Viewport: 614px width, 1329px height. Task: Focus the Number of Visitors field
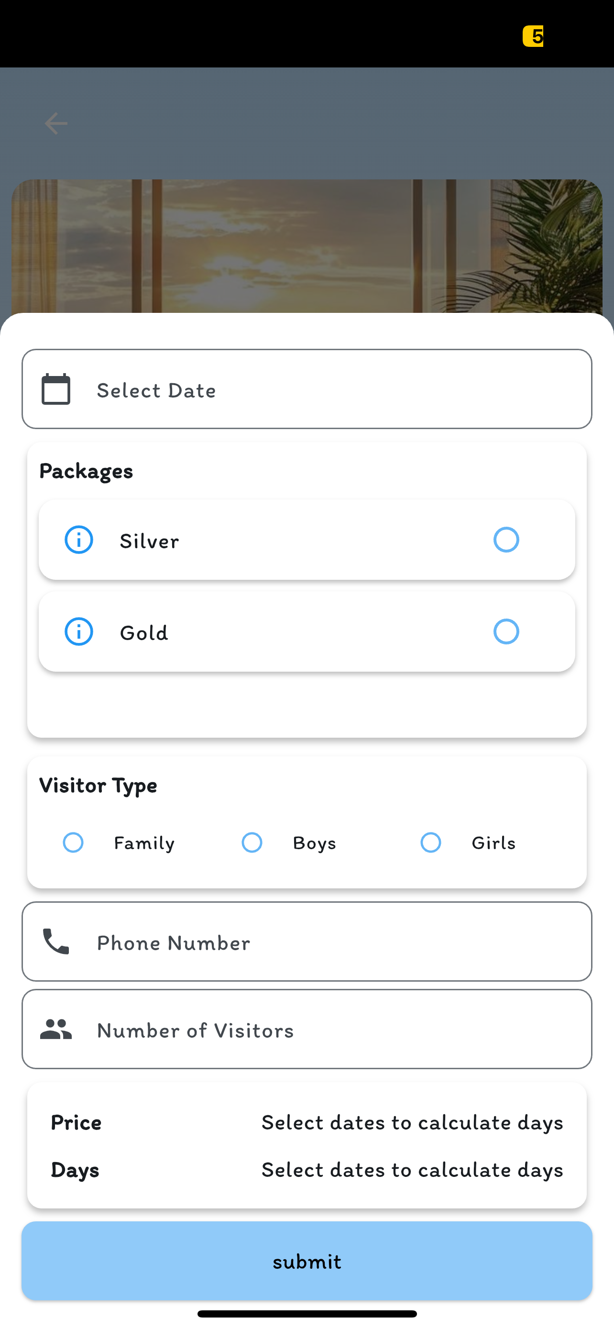coord(307,1029)
